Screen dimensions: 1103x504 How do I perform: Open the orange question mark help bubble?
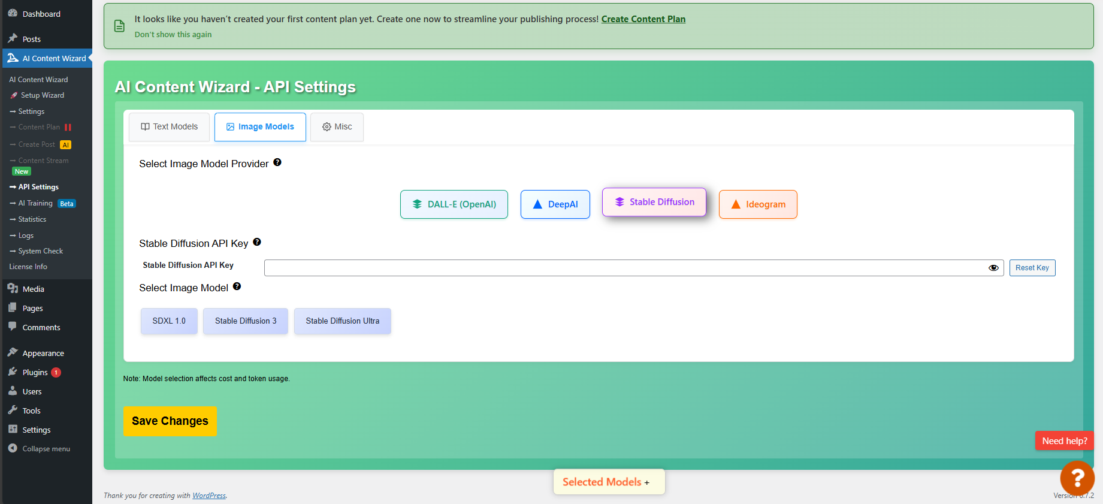(x=1077, y=478)
